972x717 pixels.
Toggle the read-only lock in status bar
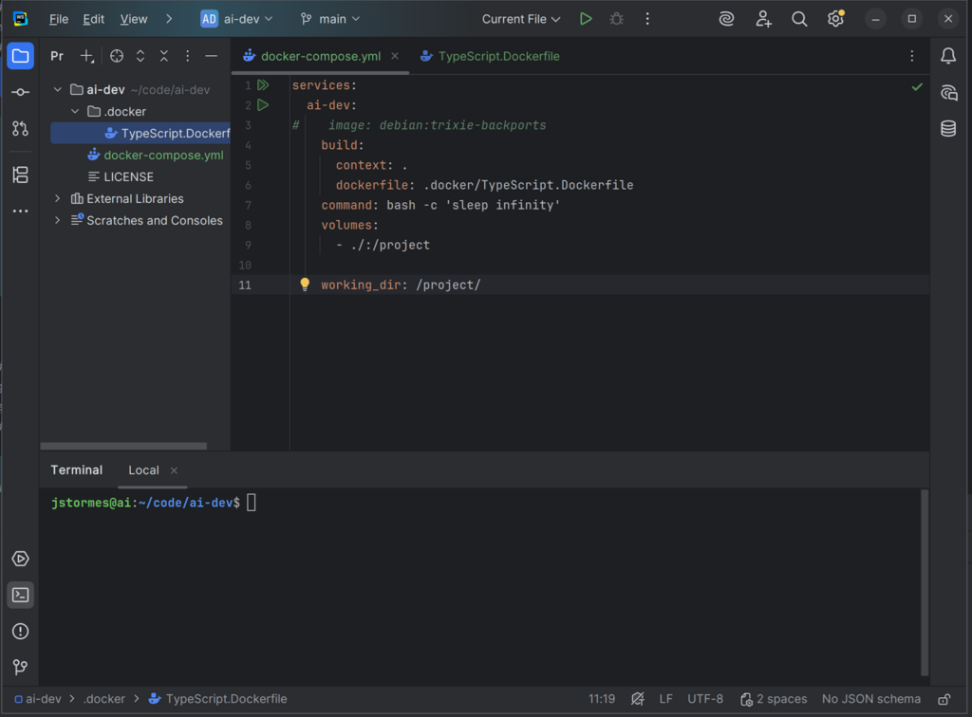(x=944, y=699)
